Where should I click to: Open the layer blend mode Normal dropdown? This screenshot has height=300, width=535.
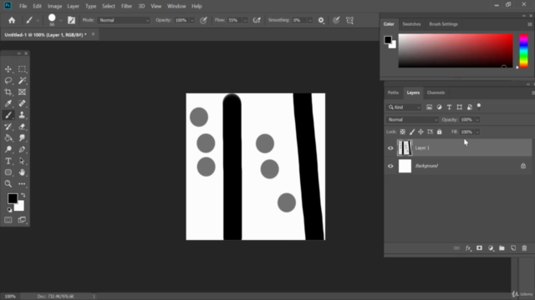412,120
